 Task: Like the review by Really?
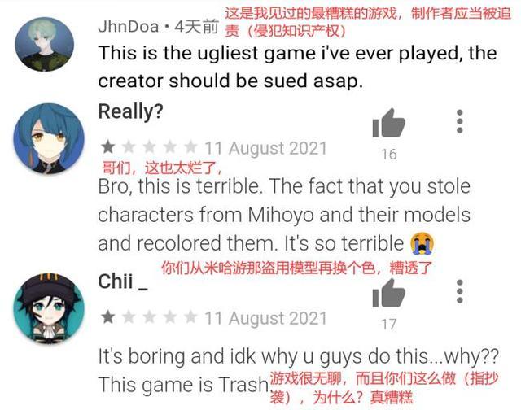click(388, 123)
